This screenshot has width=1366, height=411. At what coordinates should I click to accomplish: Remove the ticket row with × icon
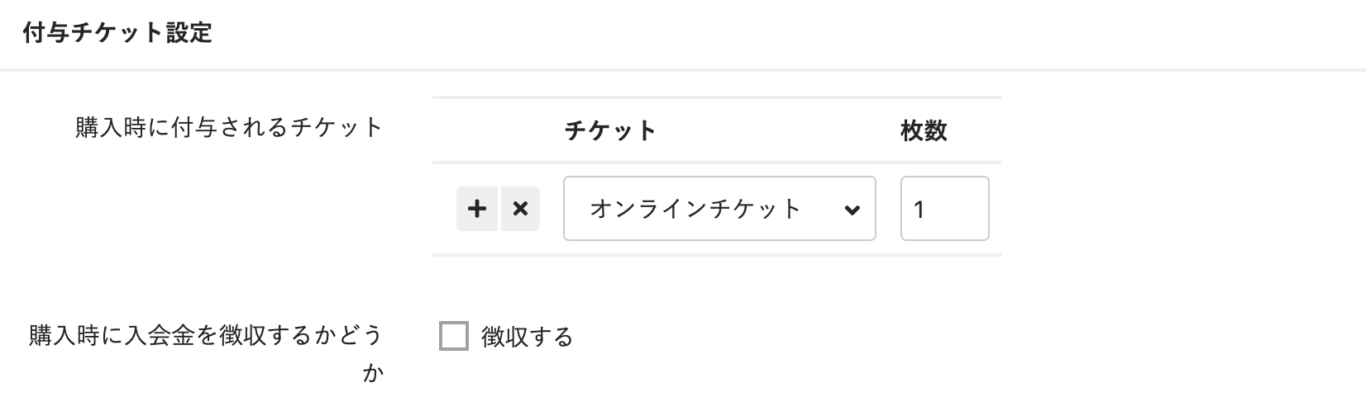point(520,209)
